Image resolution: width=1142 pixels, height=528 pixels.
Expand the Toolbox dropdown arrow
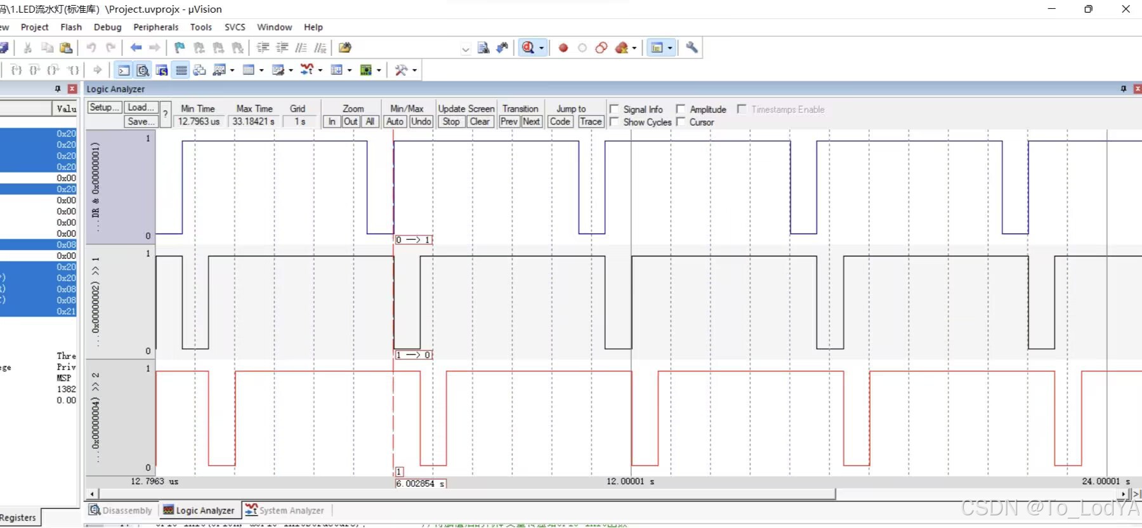click(x=414, y=70)
